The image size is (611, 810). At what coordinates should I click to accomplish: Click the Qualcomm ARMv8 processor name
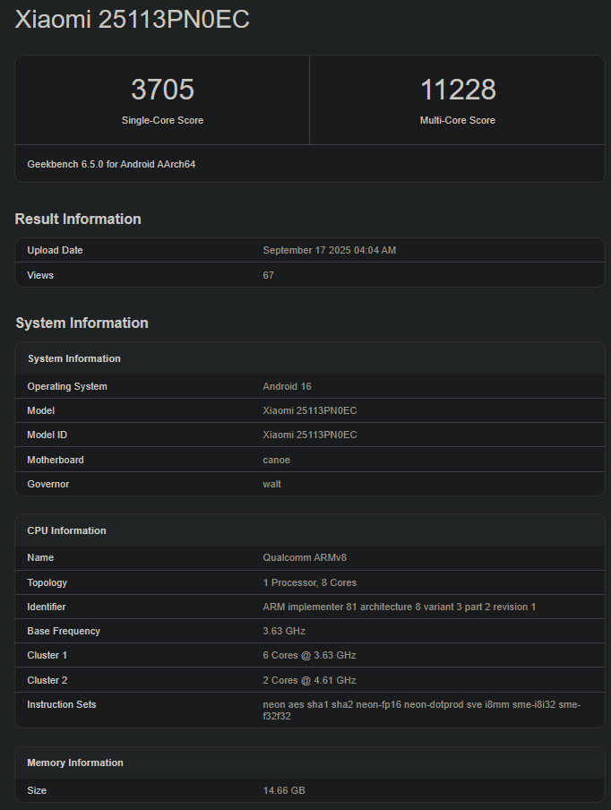click(304, 557)
